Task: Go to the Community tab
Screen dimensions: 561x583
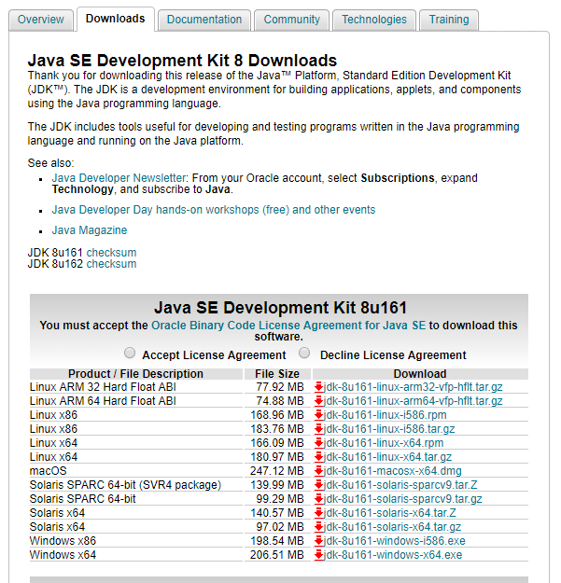Action: coord(291,20)
